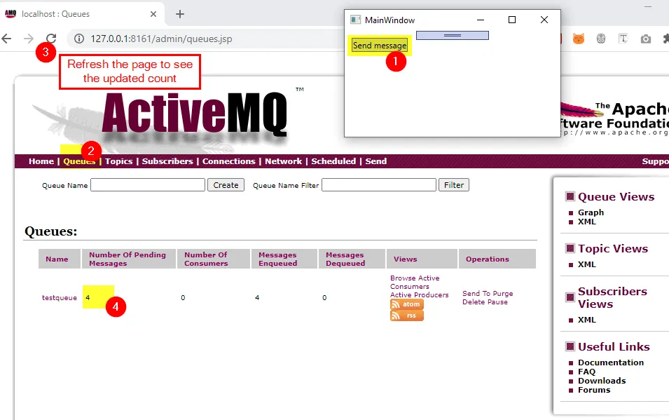Open a new browser tab

coord(180,14)
